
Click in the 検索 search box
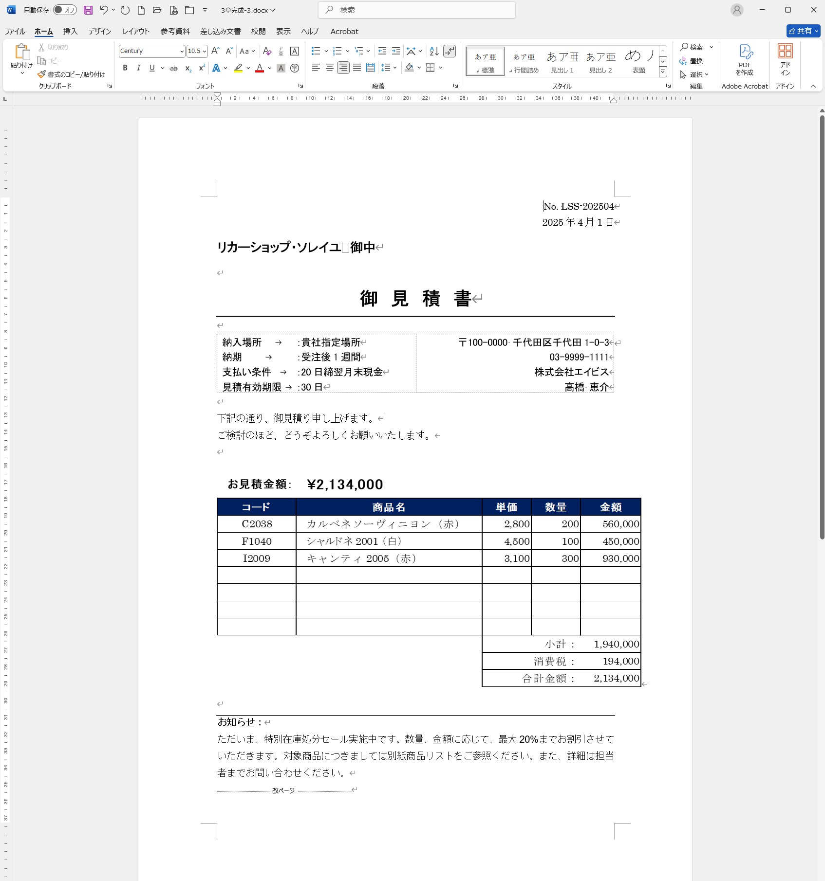(417, 10)
